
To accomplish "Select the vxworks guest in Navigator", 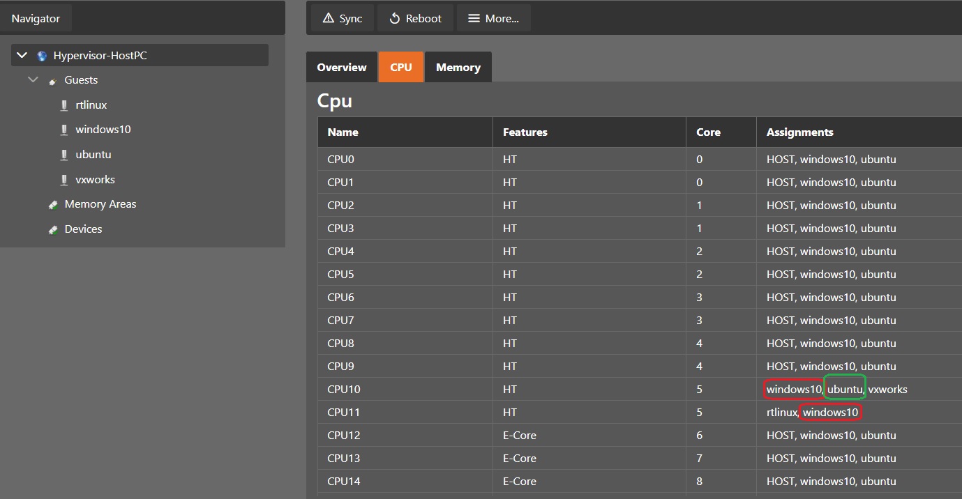I will click(x=95, y=180).
